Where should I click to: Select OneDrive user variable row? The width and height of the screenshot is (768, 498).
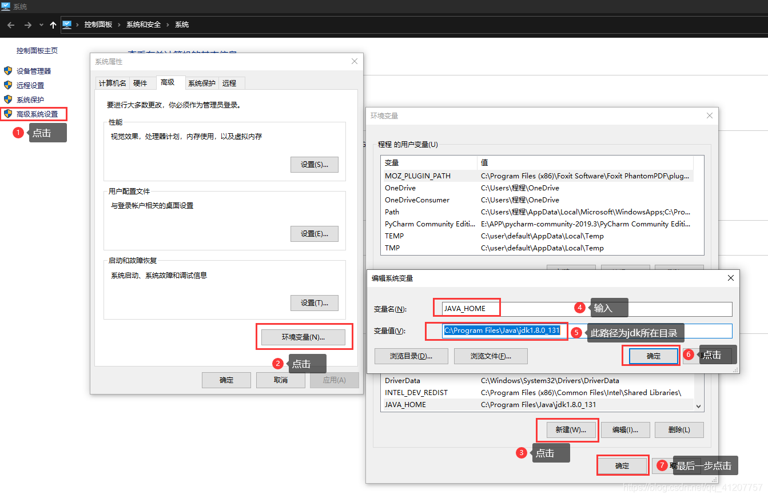point(537,188)
